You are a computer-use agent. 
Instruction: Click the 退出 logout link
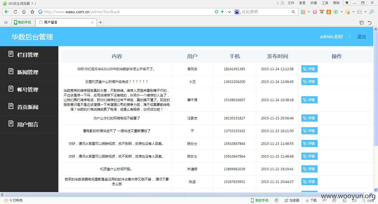tap(361, 37)
